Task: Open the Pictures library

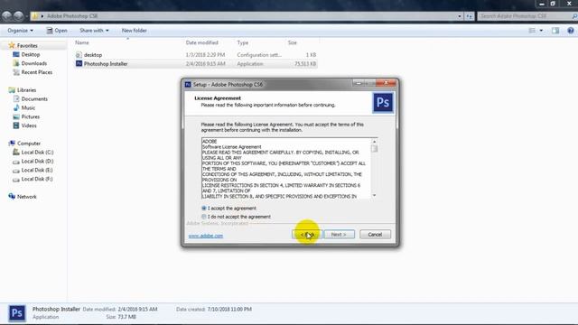Action: click(30, 116)
